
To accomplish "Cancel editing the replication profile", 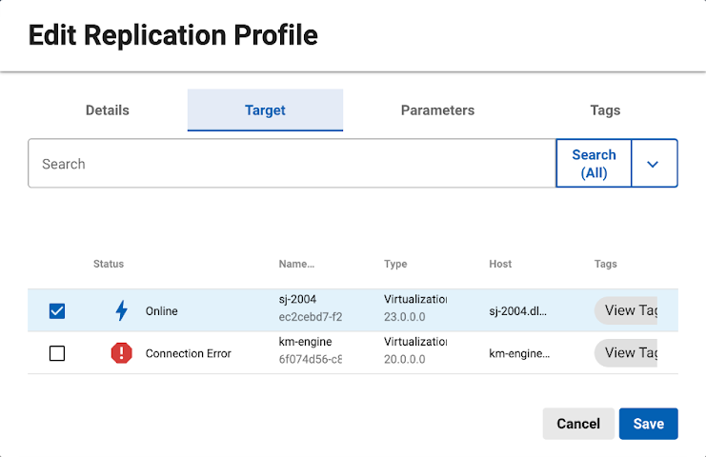I will click(578, 424).
